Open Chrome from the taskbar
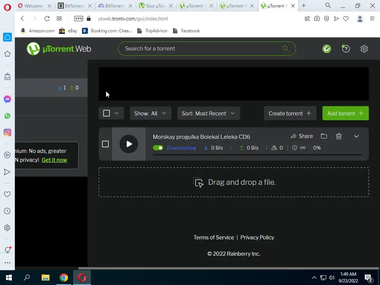This screenshot has width=380, height=285. coord(64,278)
